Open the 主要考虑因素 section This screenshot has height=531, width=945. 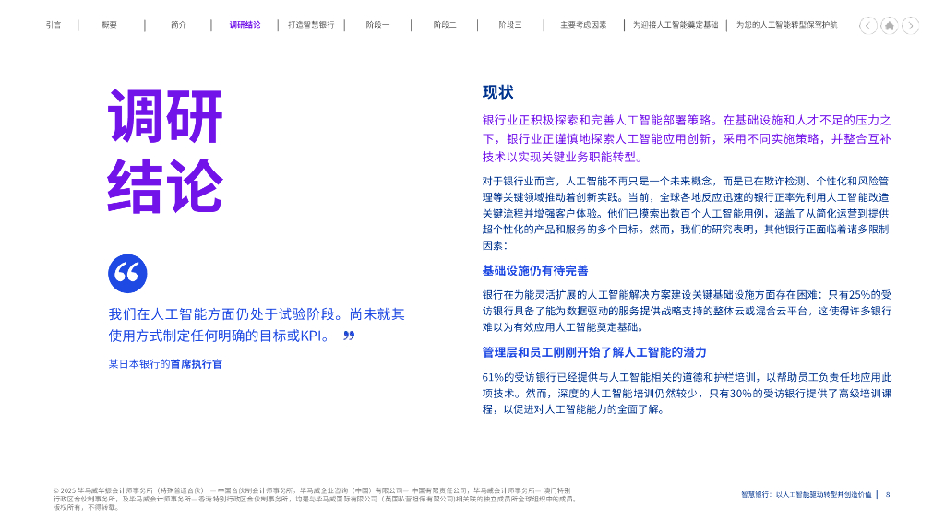581,25
